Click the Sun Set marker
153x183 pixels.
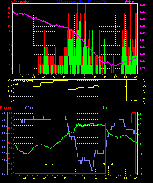(108, 164)
